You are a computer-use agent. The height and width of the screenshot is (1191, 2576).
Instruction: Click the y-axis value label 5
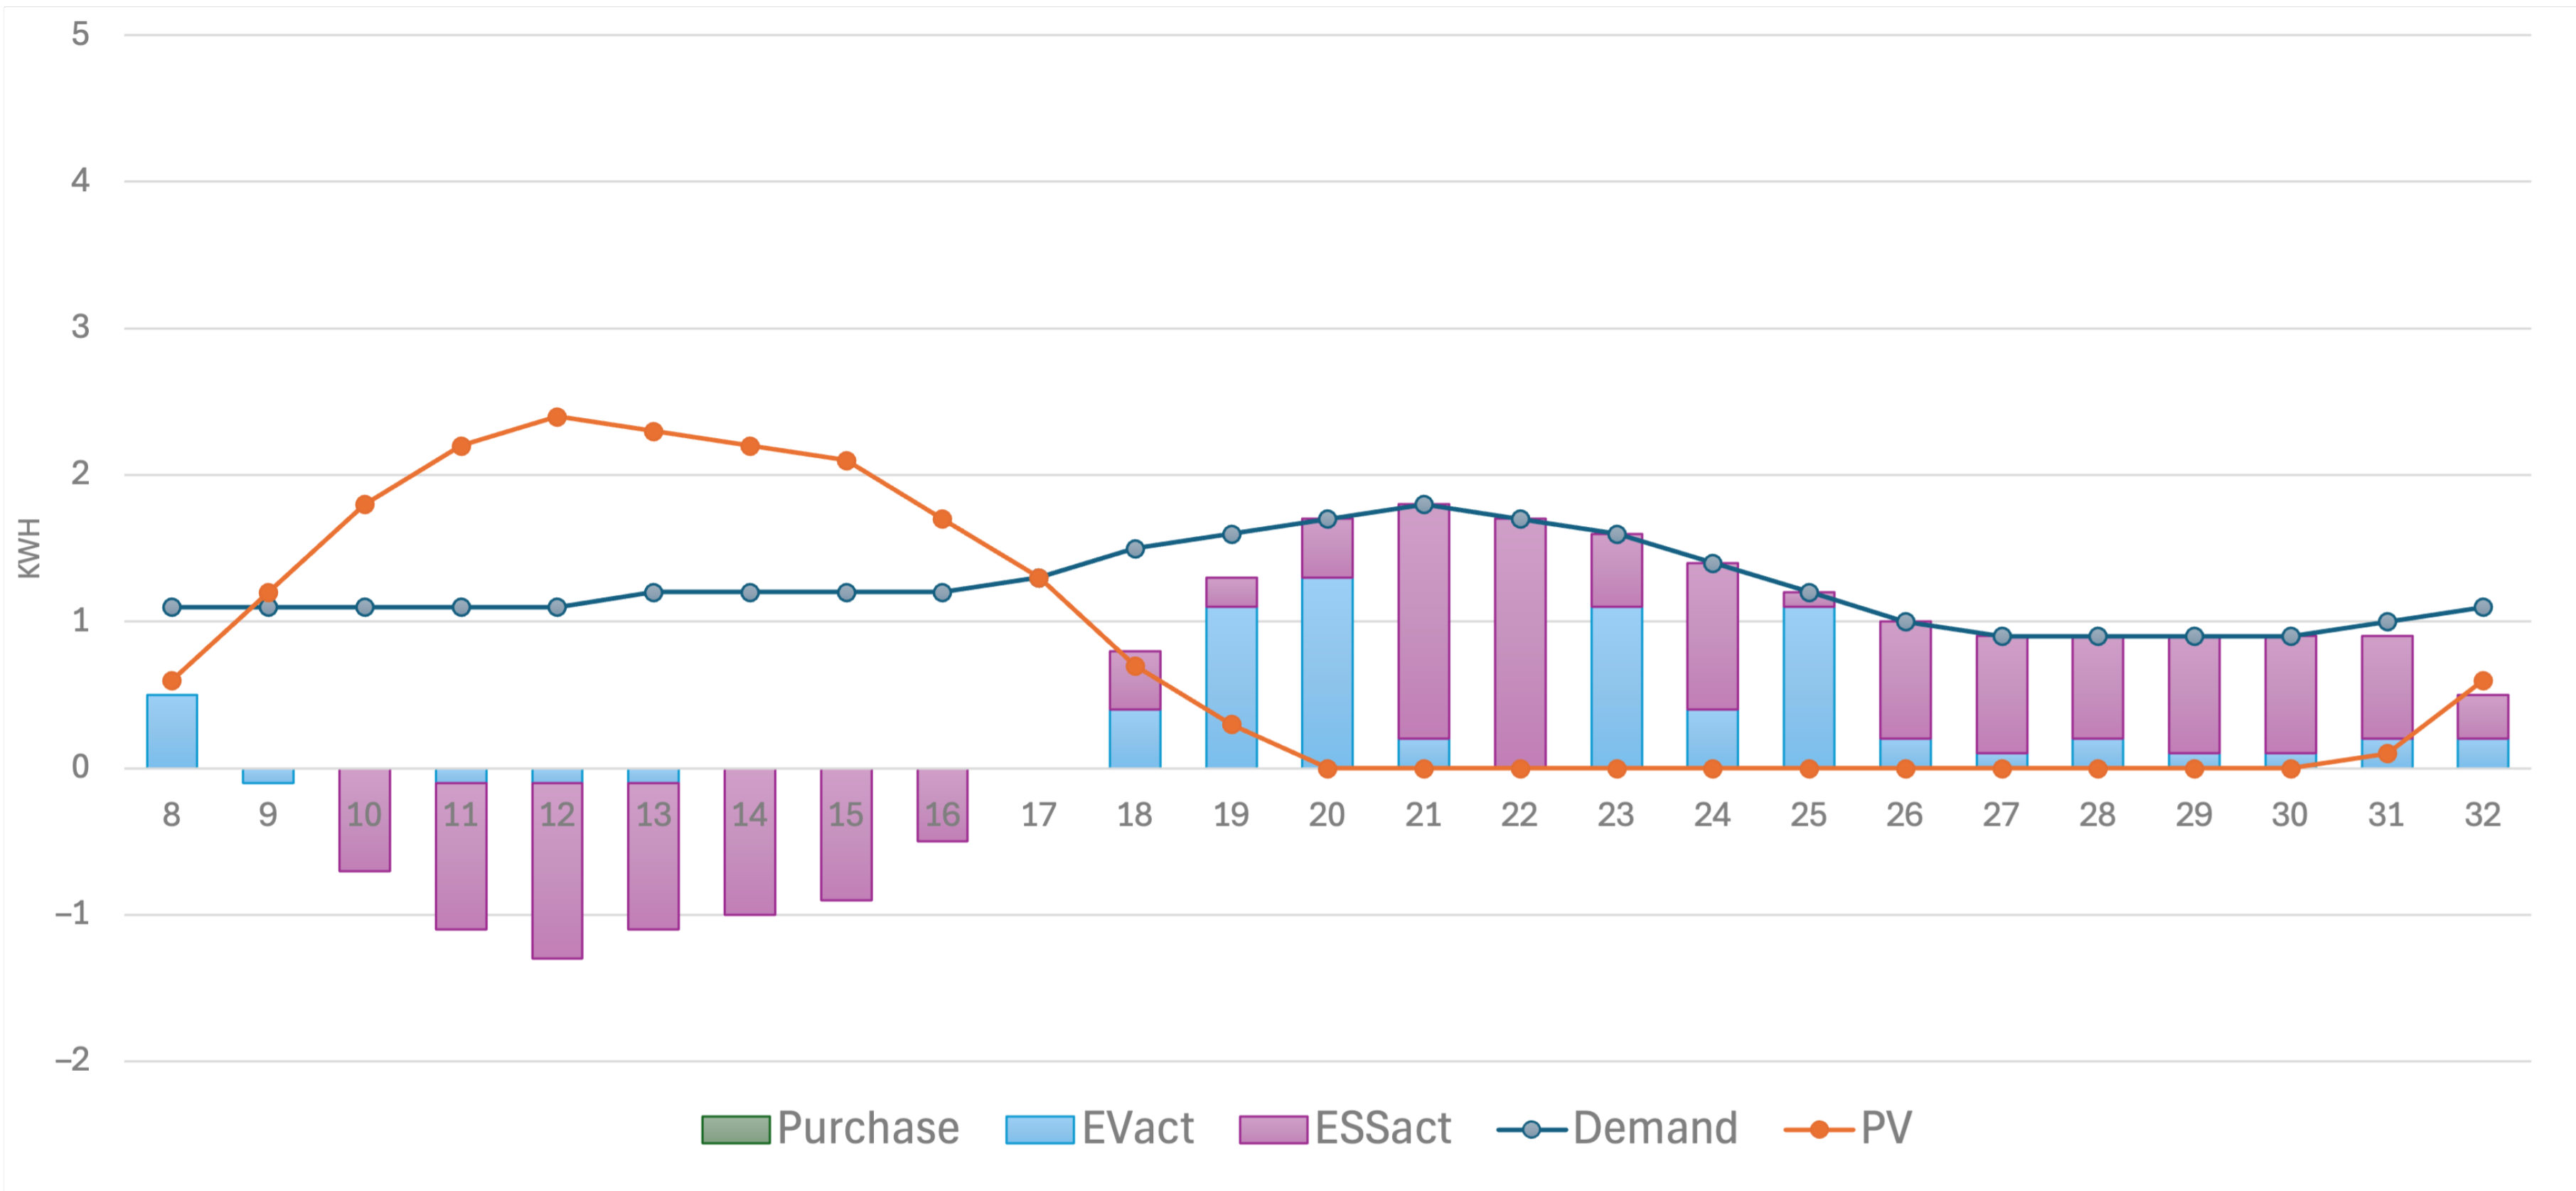[x=80, y=35]
